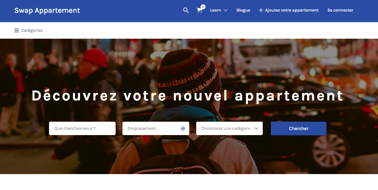Open the shopping cart icon
The width and height of the screenshot is (378, 190).
199,10
